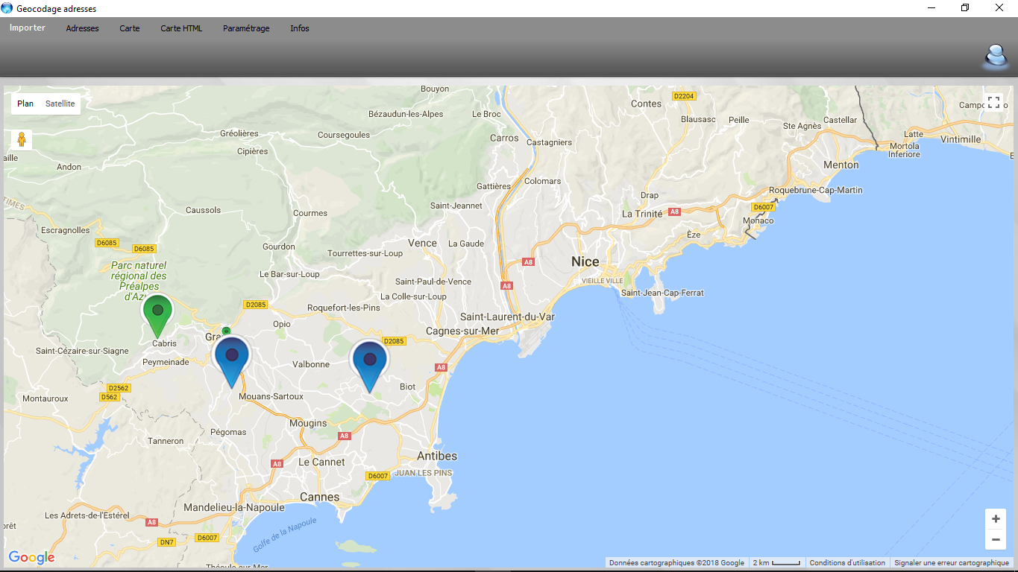The width and height of the screenshot is (1018, 572).
Task: Click the blue marker near Mouans-Sartoux
Action: [232, 362]
